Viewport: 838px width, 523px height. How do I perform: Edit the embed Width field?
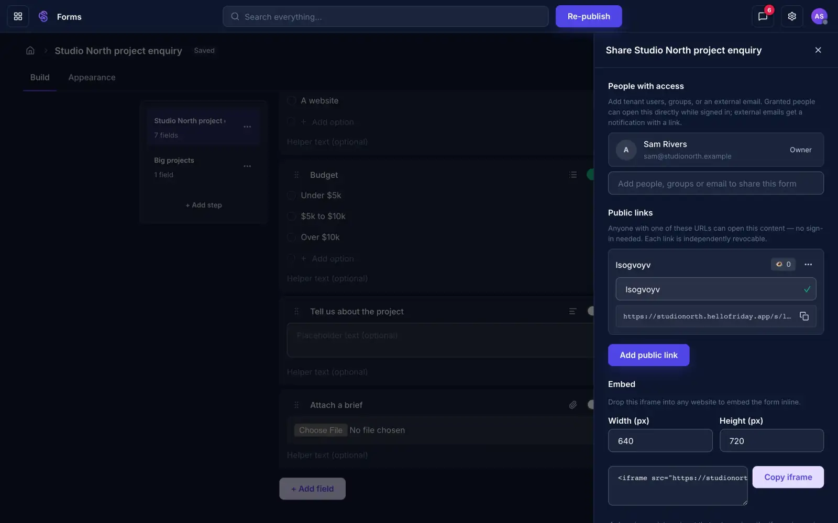pyautogui.click(x=660, y=440)
